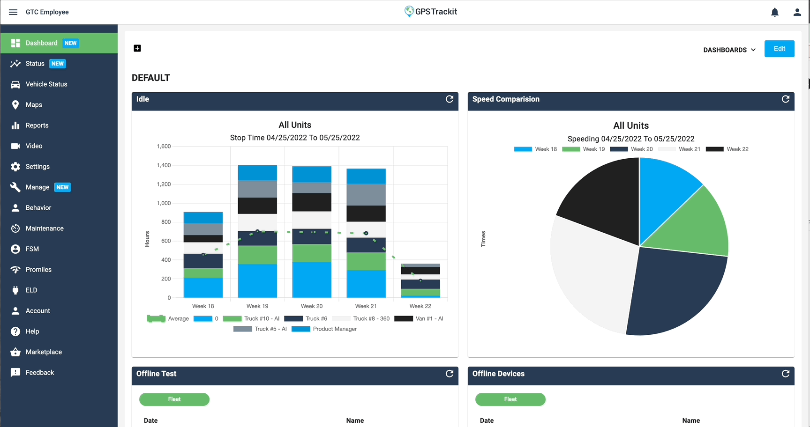810x427 pixels.
Task: Open the Dashboard menu item
Action: pyautogui.click(x=59, y=43)
